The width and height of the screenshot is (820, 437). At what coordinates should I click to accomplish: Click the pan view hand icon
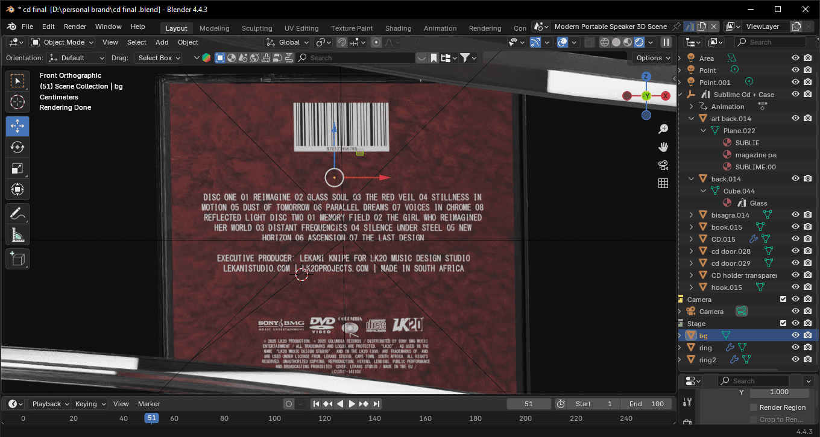[x=663, y=147]
